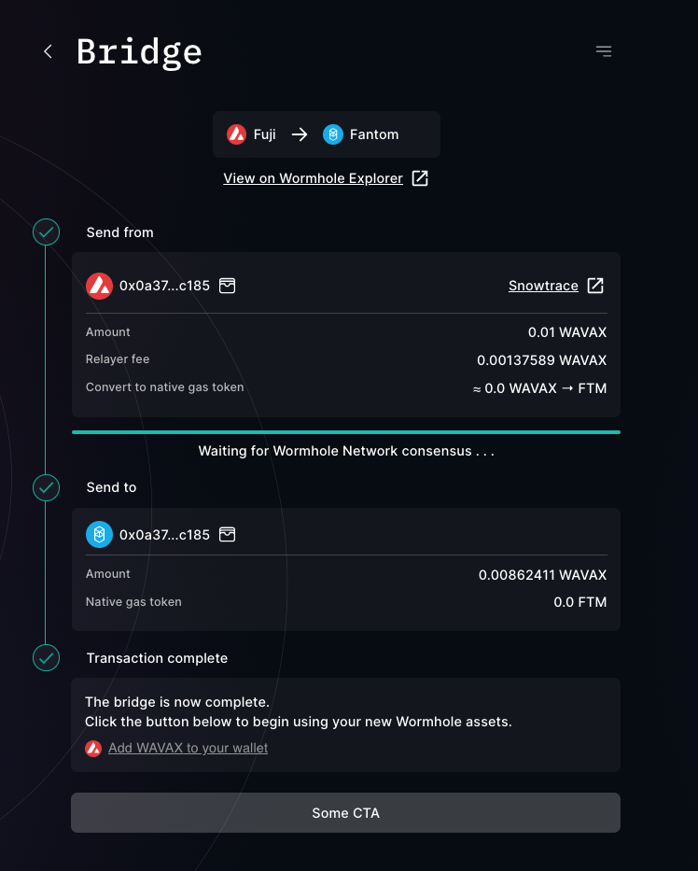
Task: Click the back chevron beside Bridge
Action: [x=48, y=51]
